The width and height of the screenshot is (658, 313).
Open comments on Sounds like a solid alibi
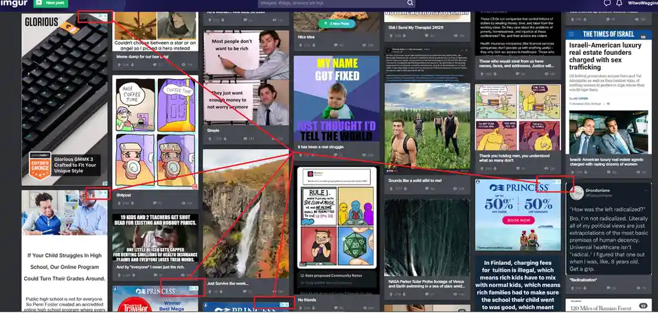(x=429, y=189)
